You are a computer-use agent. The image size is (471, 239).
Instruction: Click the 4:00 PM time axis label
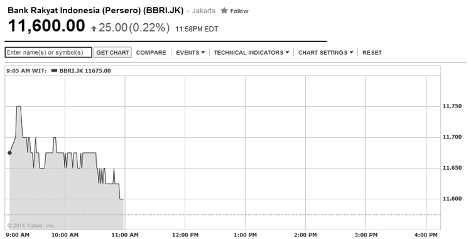click(426, 235)
